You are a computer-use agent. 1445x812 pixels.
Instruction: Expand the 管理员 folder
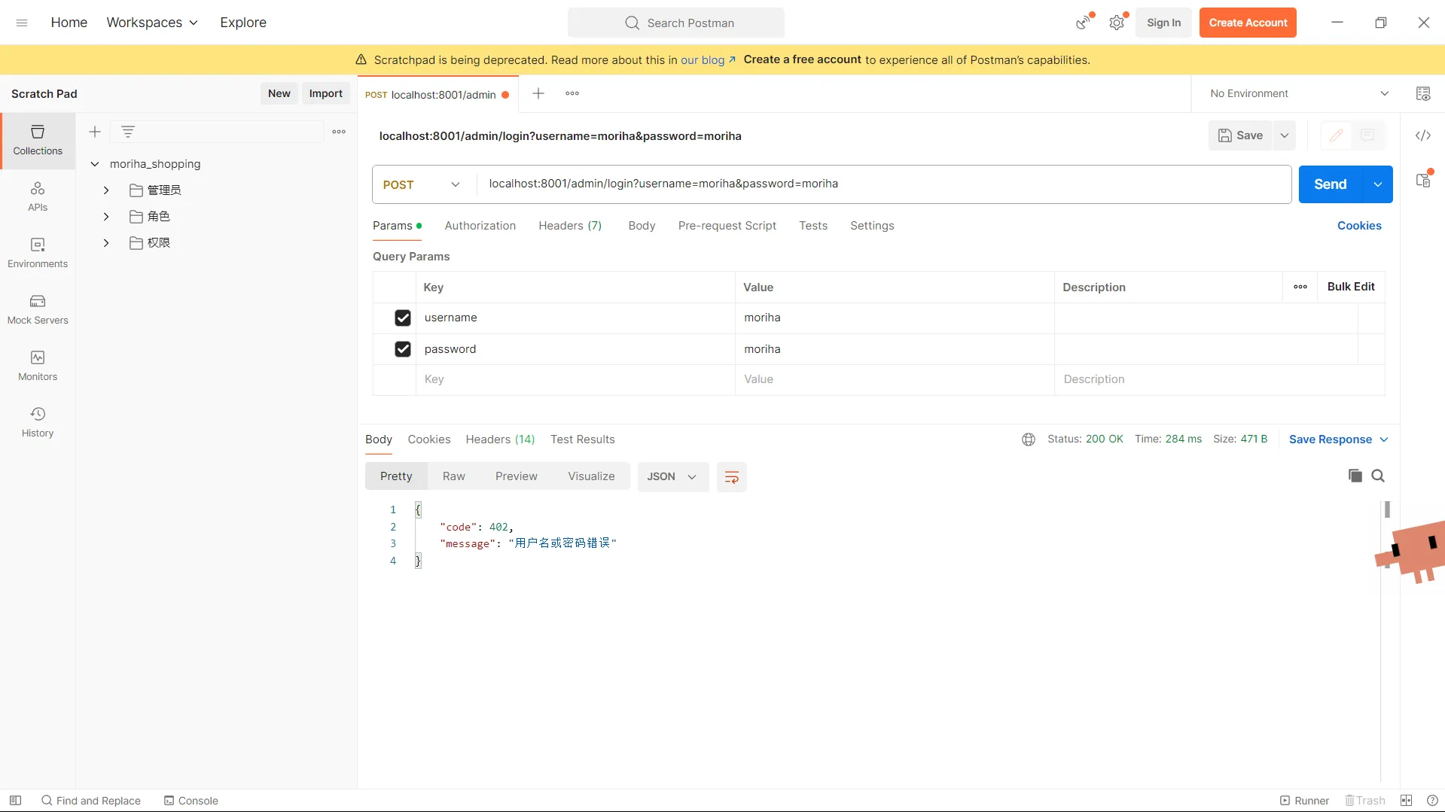point(106,190)
